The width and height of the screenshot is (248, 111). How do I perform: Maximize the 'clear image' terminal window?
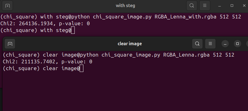(x=237, y=44)
